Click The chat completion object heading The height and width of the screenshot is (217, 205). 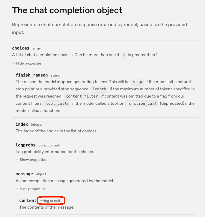67,10
